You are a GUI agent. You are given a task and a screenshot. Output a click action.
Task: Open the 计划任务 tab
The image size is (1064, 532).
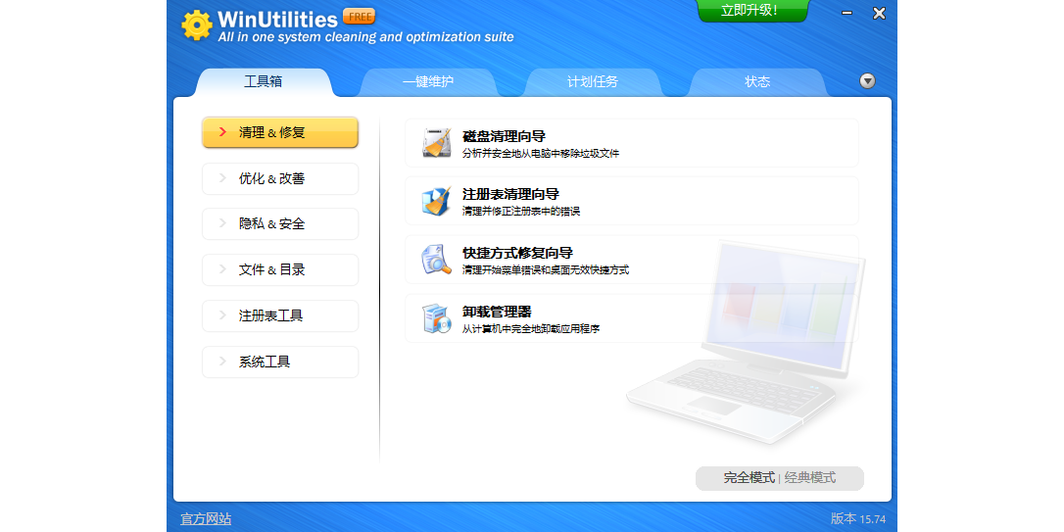(593, 82)
